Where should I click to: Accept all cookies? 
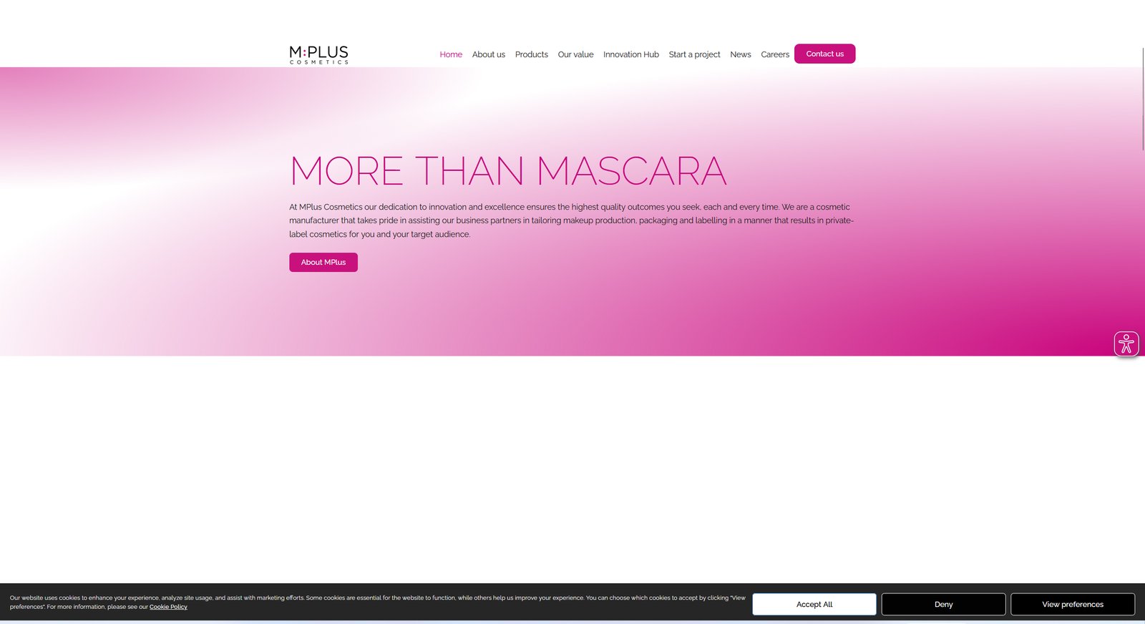[814, 605]
